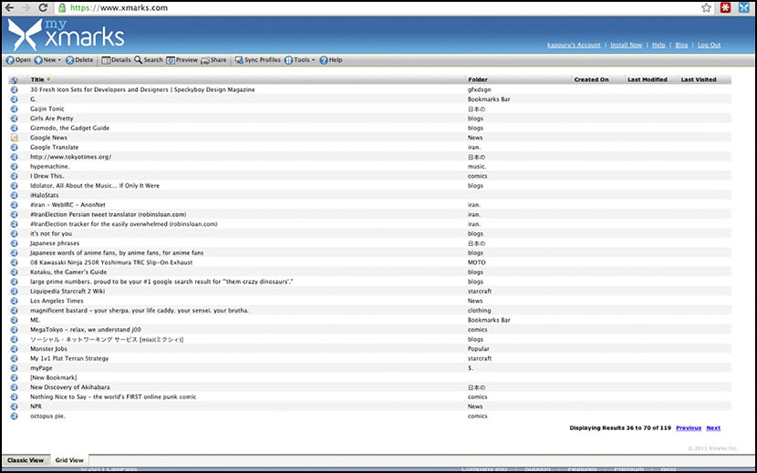Select 'MegaTokyo - relax, we understand j00'

click(x=86, y=330)
